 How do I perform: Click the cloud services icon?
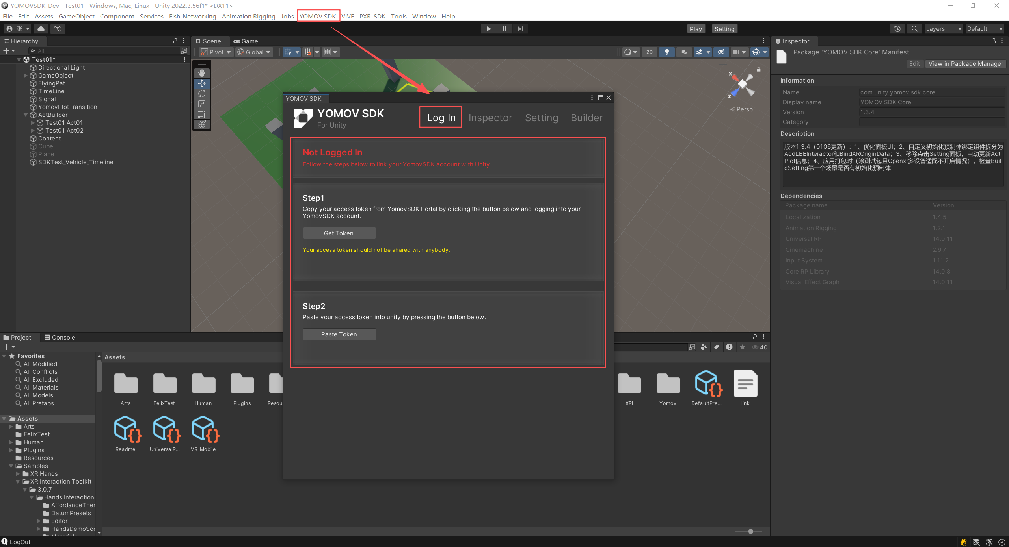tap(41, 29)
